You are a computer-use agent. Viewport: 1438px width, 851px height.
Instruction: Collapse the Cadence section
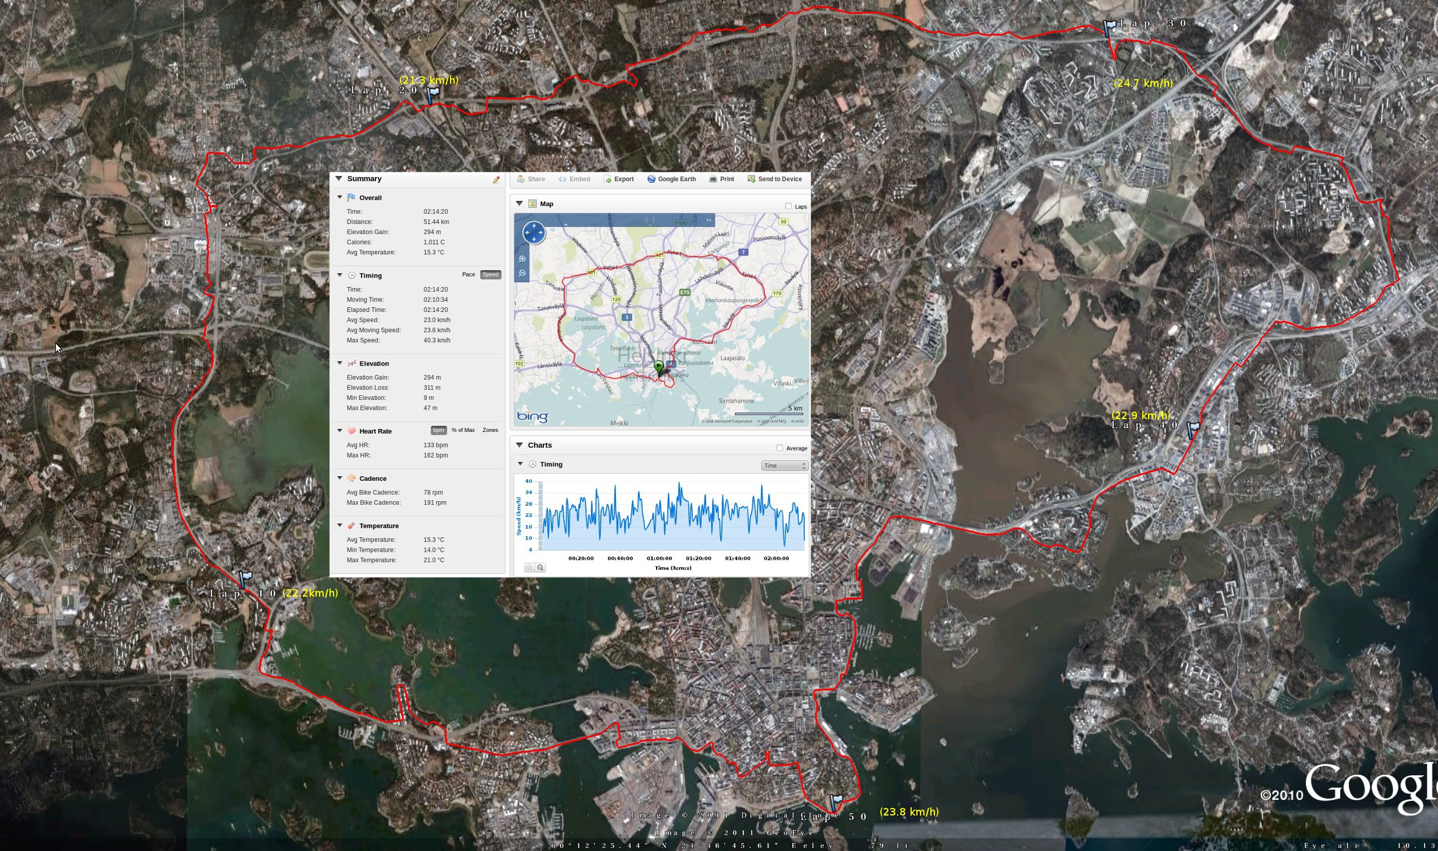[x=340, y=478]
